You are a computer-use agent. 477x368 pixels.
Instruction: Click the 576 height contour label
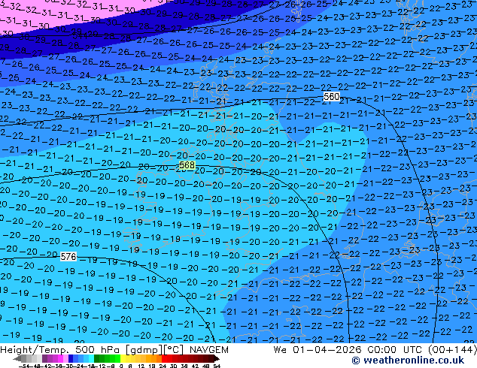click(x=68, y=257)
